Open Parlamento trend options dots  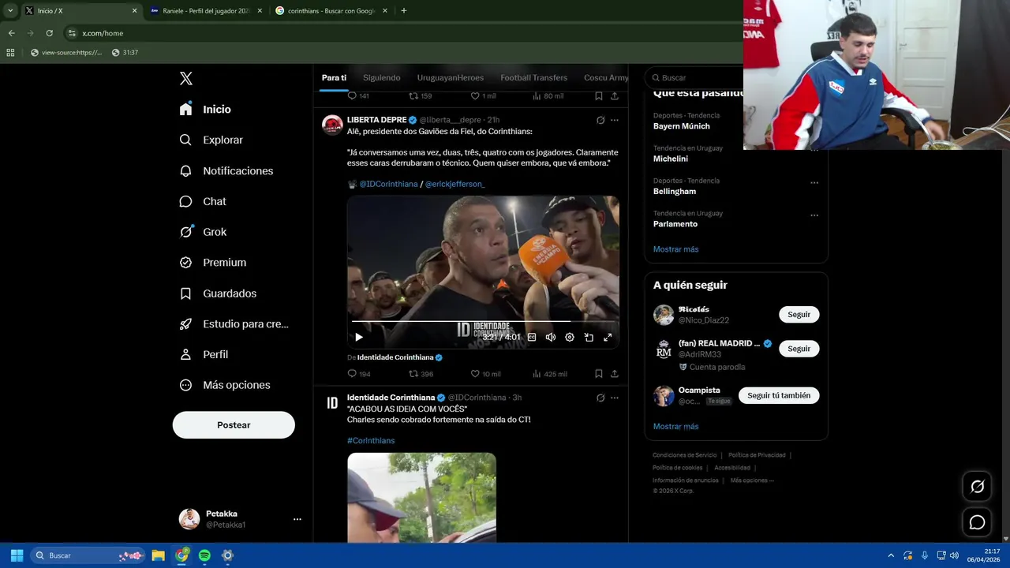coord(814,215)
